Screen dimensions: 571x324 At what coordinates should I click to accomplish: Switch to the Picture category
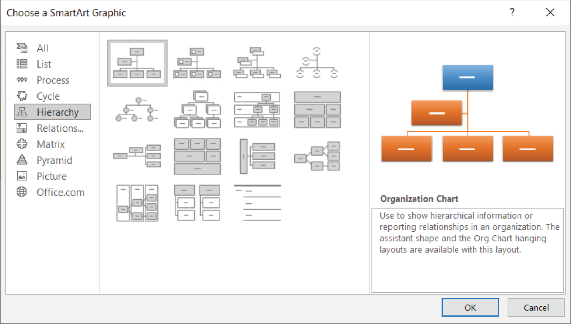pyautogui.click(x=52, y=176)
